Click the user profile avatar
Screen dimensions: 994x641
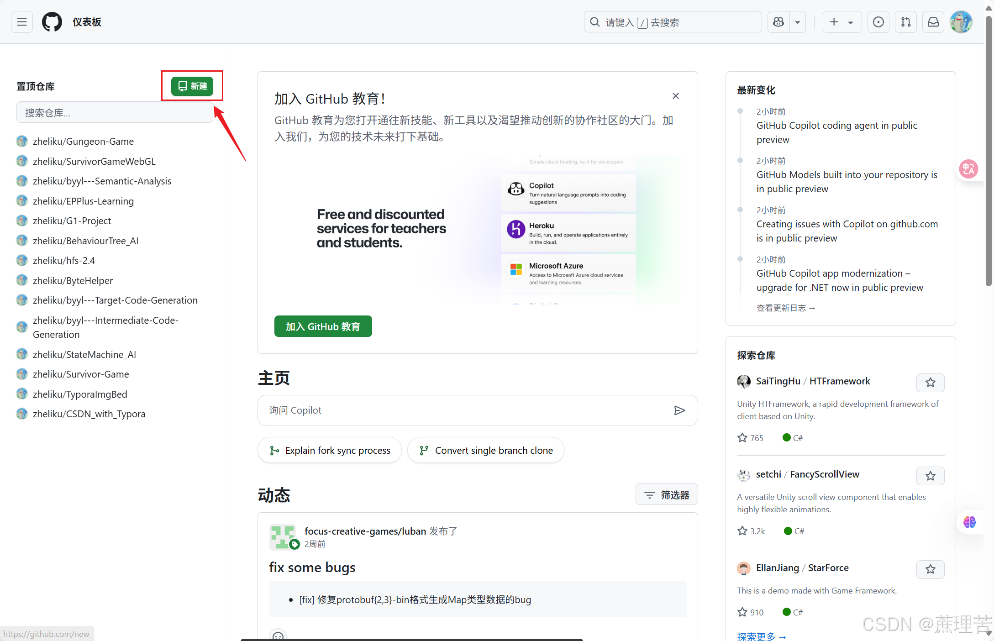(x=961, y=22)
